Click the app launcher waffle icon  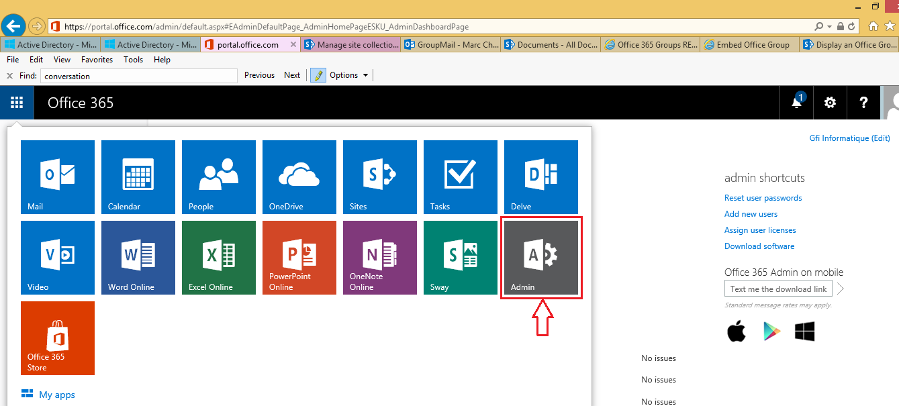tap(17, 103)
